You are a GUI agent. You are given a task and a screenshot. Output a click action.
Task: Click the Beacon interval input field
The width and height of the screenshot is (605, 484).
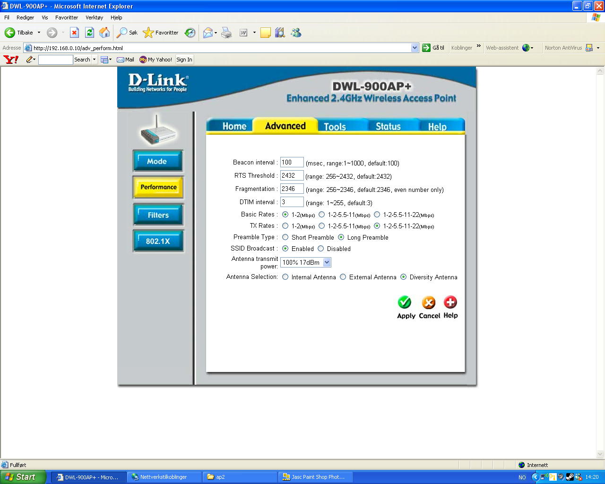[292, 163]
